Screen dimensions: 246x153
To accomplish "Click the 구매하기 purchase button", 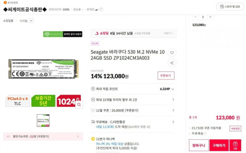I will pos(219,145).
